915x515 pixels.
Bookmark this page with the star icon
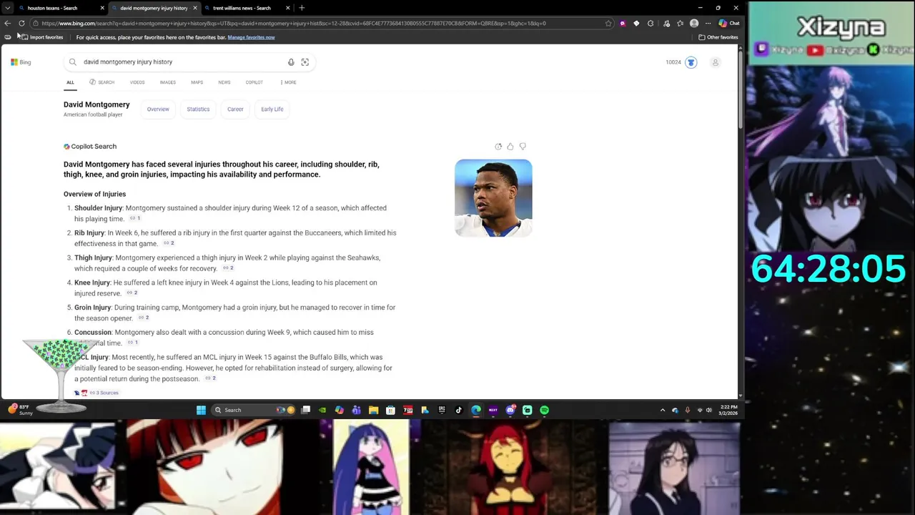[x=608, y=23]
